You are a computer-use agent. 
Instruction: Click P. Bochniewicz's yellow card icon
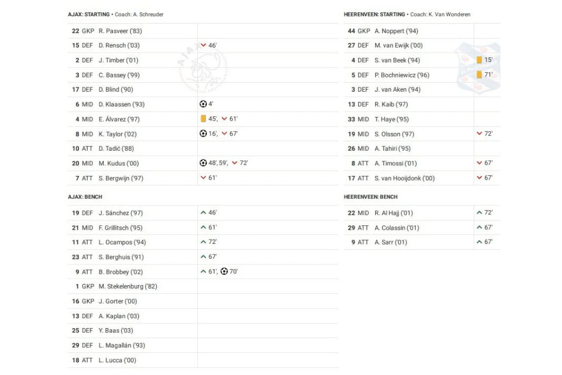point(479,75)
